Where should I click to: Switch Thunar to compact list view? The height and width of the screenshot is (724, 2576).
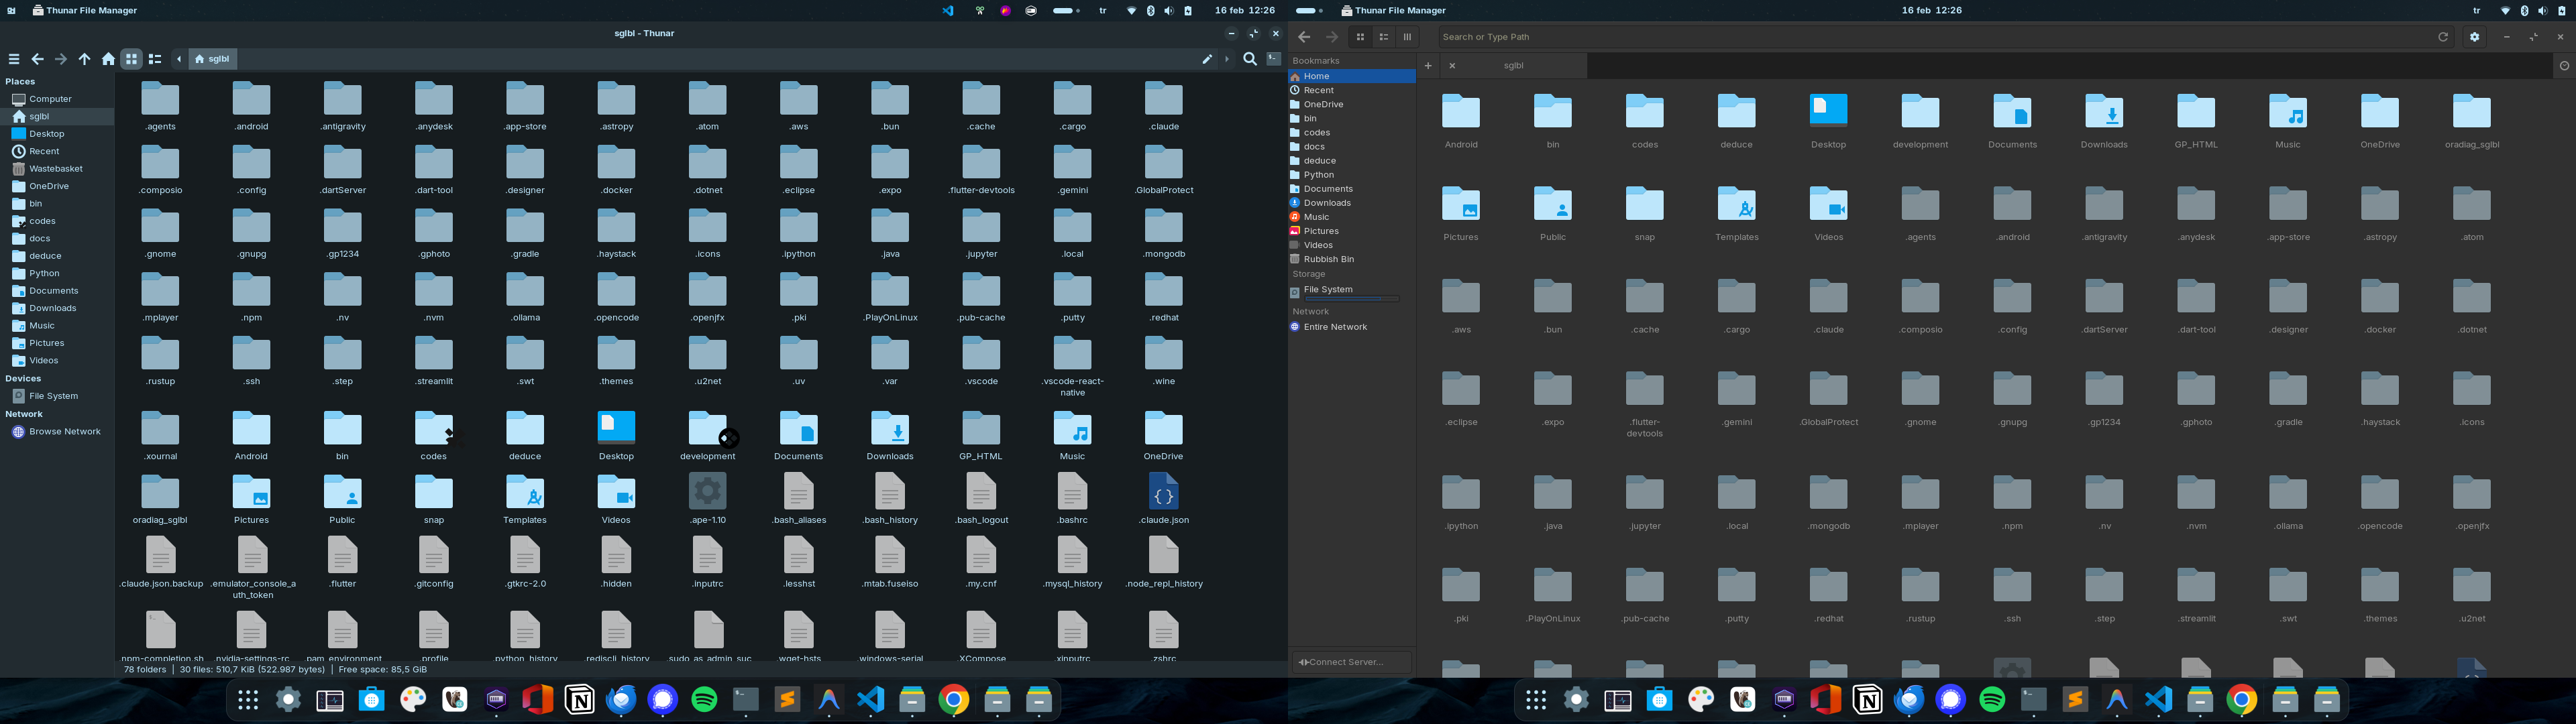[x=155, y=59]
